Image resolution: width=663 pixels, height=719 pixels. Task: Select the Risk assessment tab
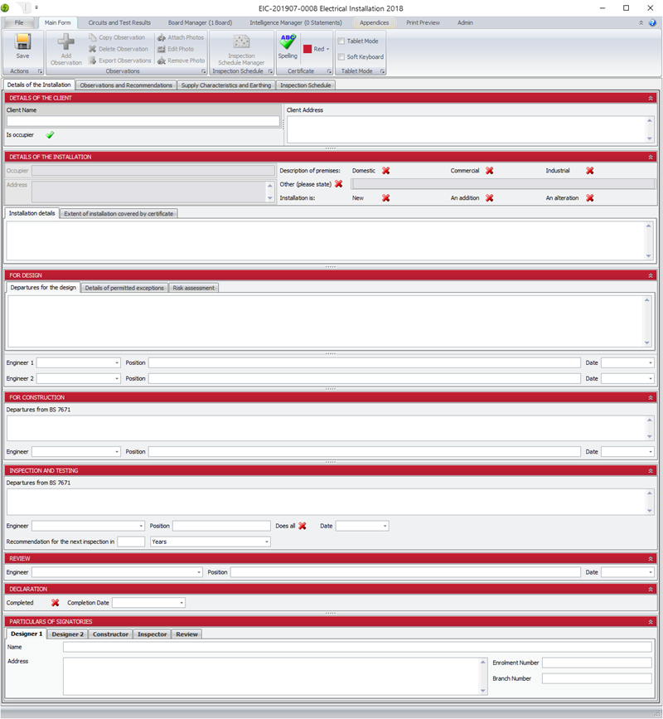click(x=194, y=288)
